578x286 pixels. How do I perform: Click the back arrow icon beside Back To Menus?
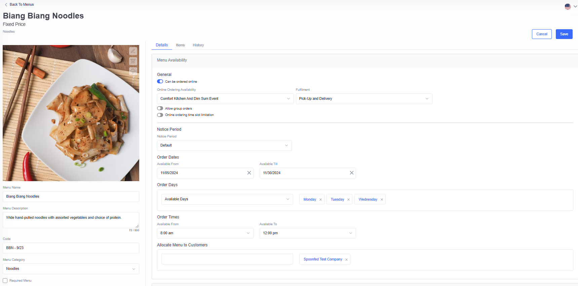point(6,5)
